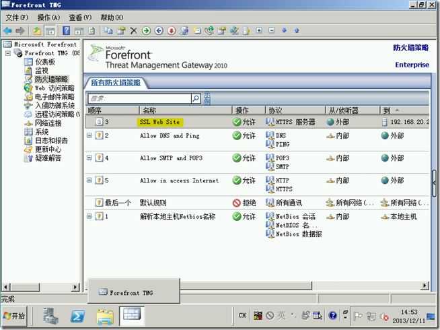This screenshot has height=330, width=440.
Task: Sort by the 从/侦听器 column header
Action: tap(353, 110)
